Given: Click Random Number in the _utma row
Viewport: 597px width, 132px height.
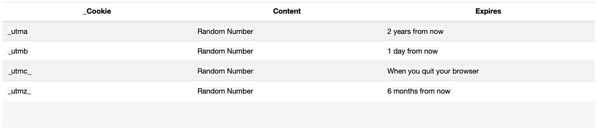Looking at the screenshot, I should coord(225,31).
